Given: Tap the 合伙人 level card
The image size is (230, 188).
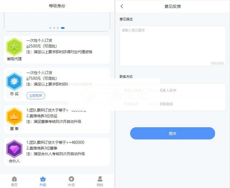Looking at the screenshot, I should pos(56,152).
